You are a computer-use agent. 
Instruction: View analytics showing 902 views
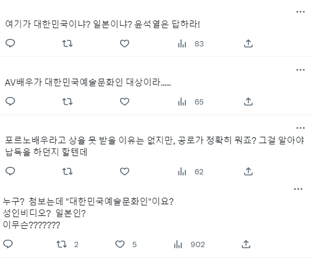click(189, 244)
